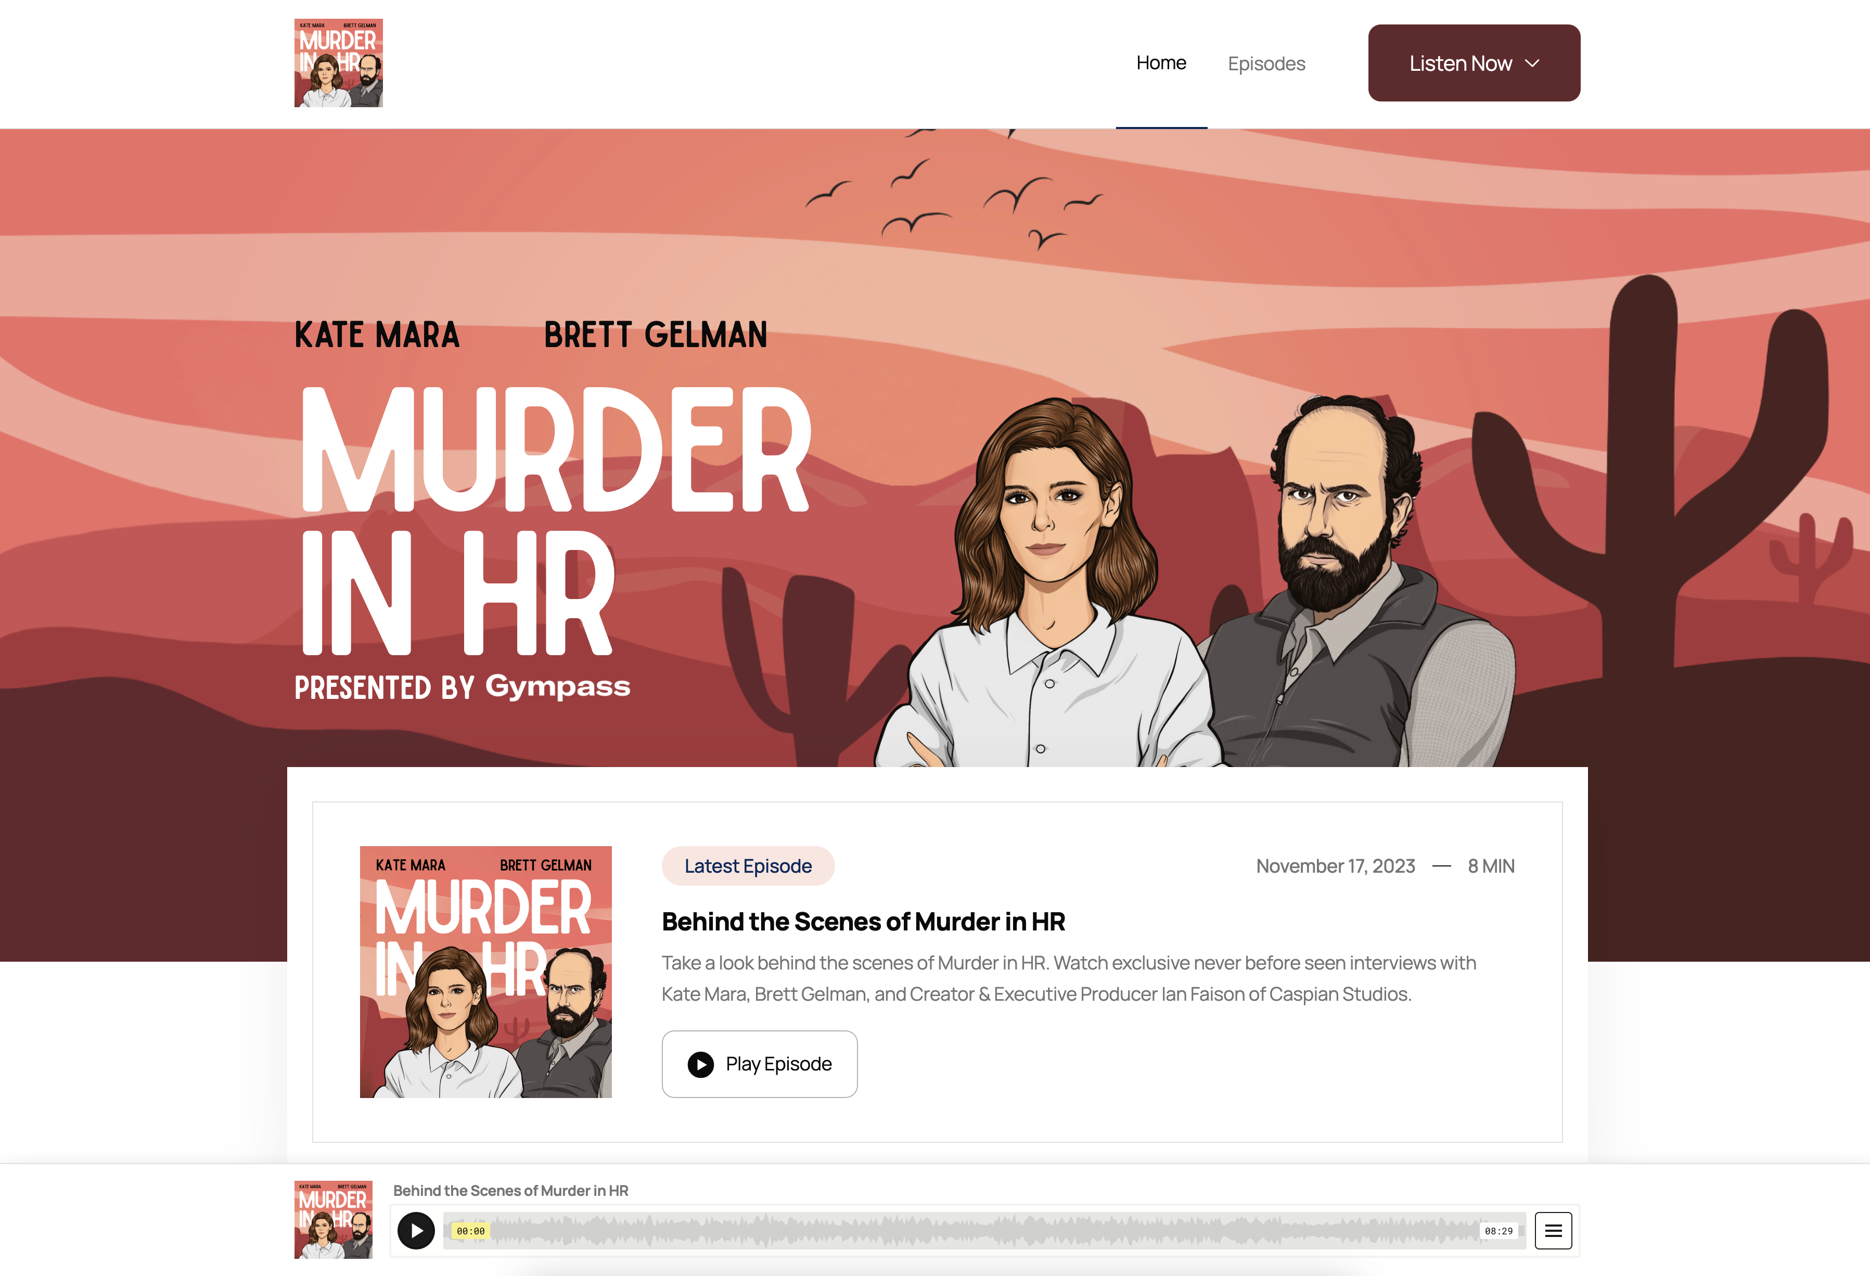The height and width of the screenshot is (1276, 1870).
Task: Open the Home nav tab
Action: coord(1160,63)
